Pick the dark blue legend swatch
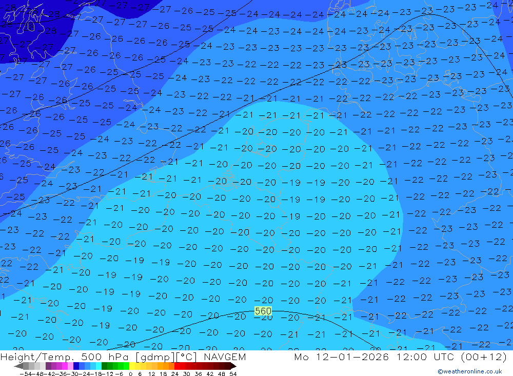Screen dimensions: 513x376 coord(76,366)
